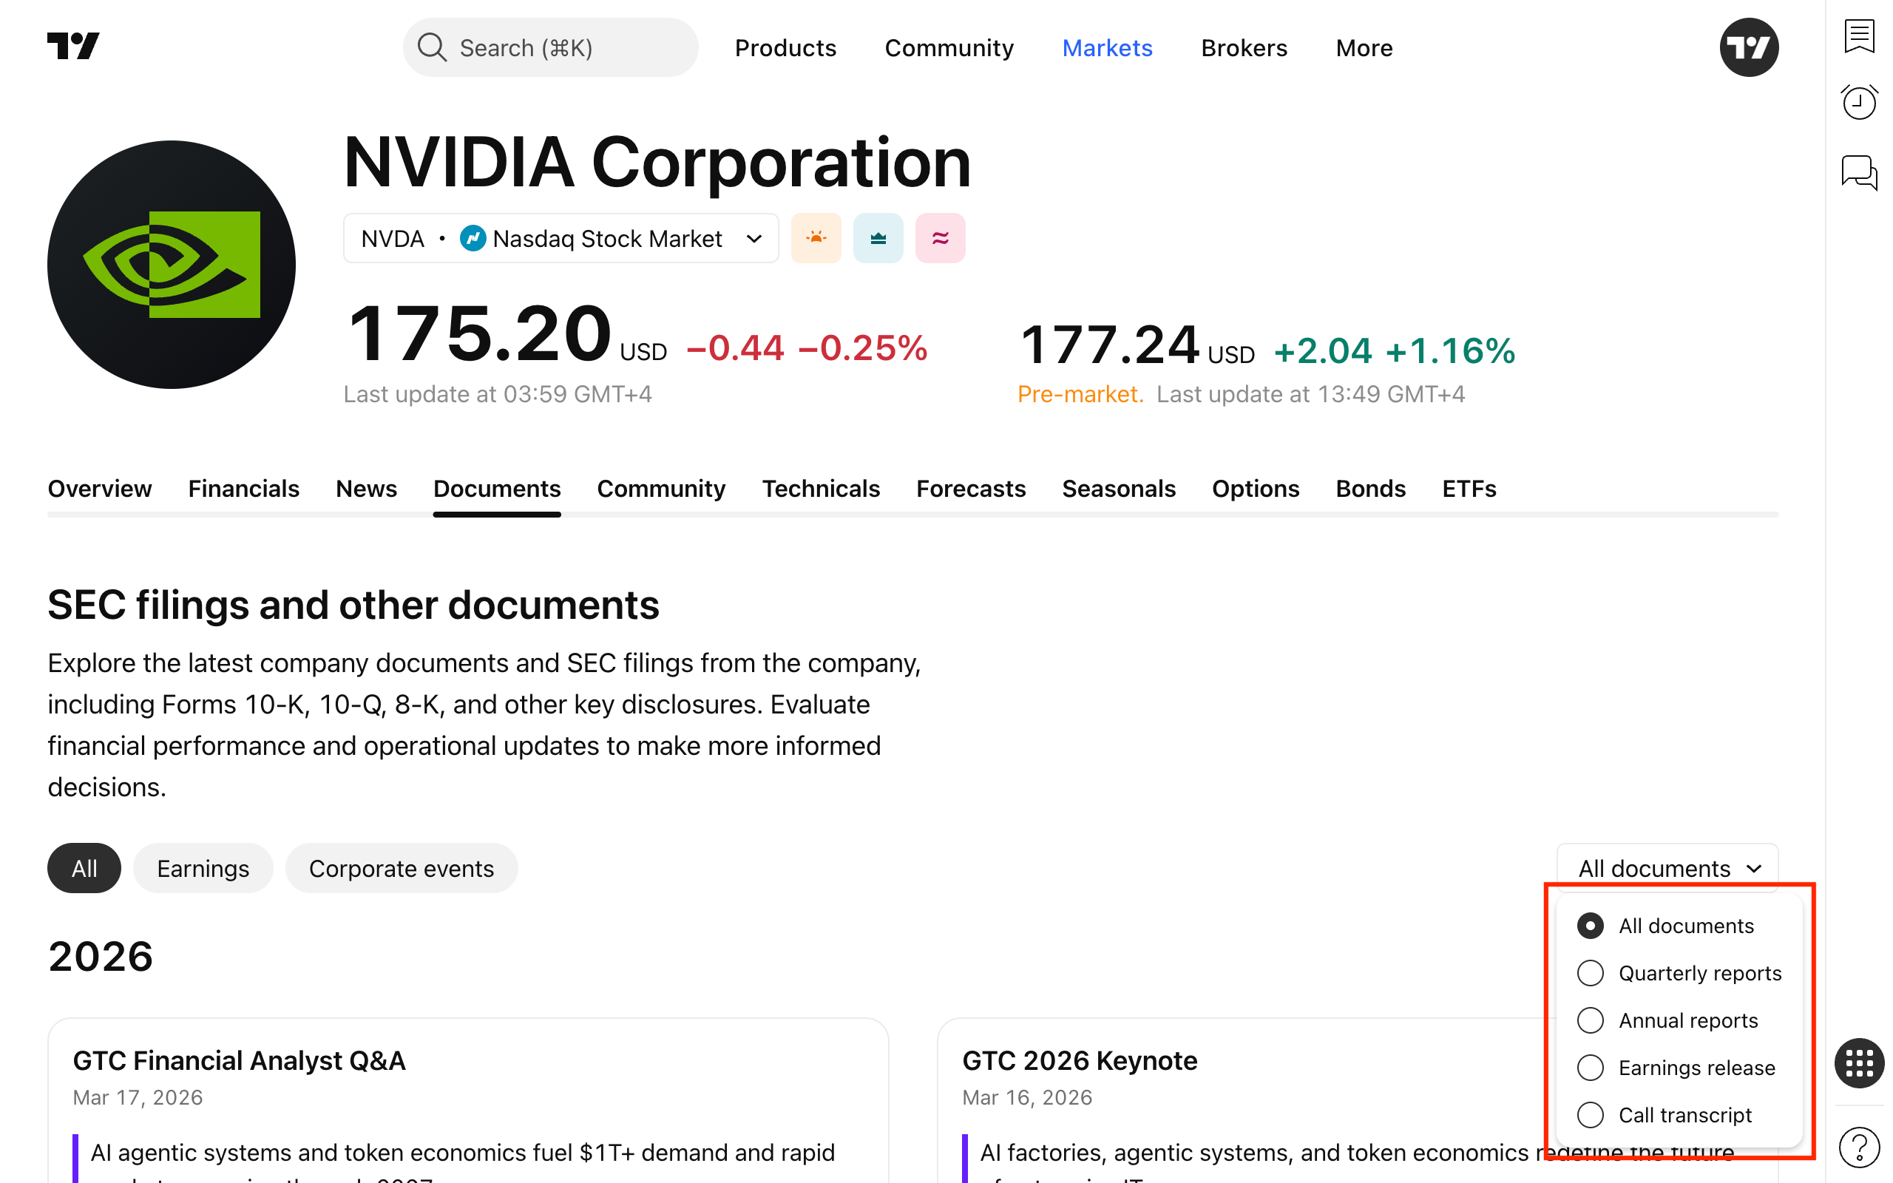Switch to the Financials tab
1893x1183 pixels.
(243, 489)
